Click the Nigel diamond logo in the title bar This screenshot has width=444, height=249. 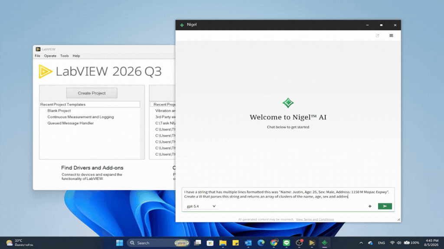(182, 25)
